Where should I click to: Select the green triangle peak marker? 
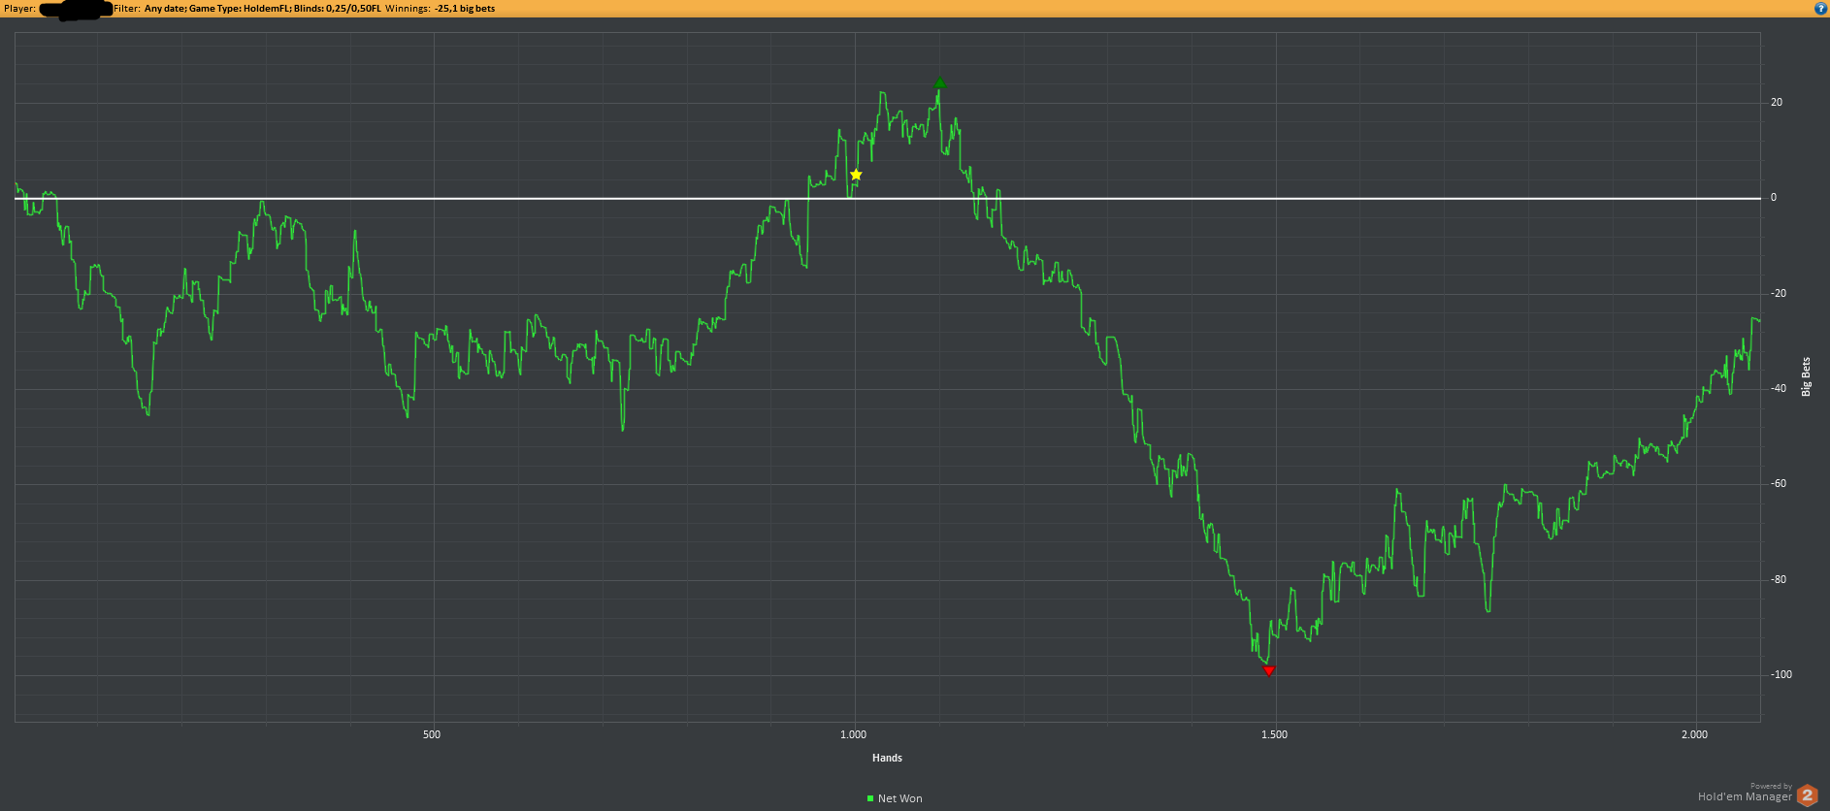tap(939, 83)
